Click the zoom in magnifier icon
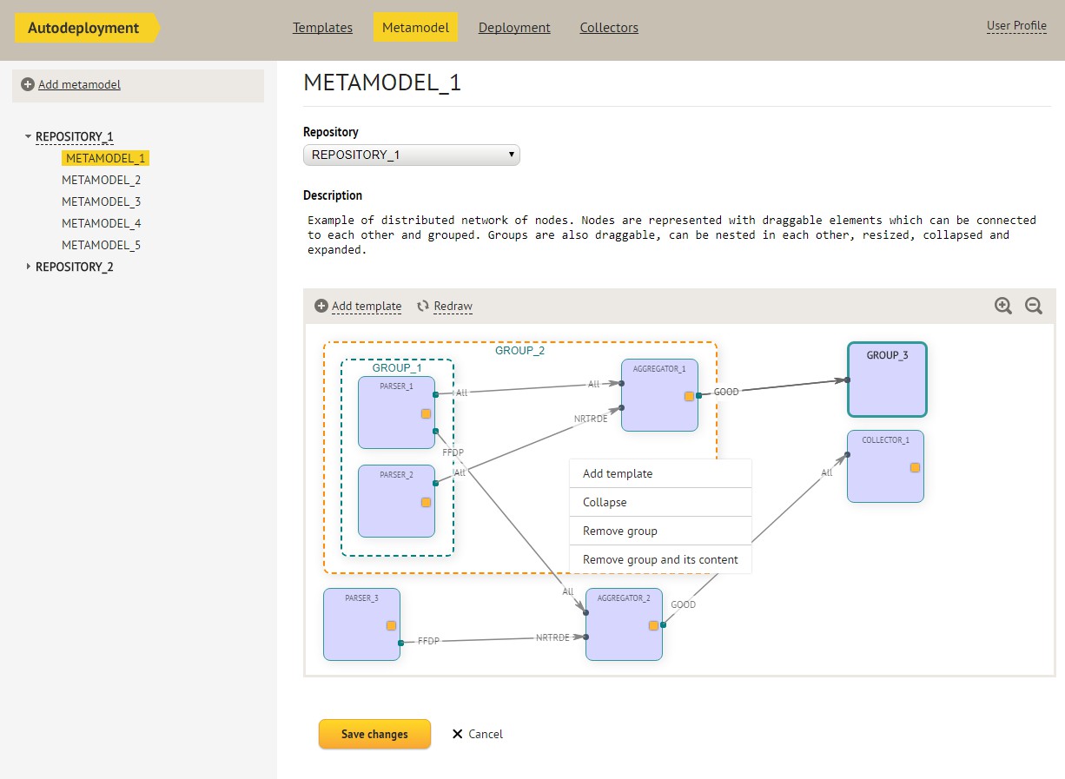 click(x=1003, y=306)
